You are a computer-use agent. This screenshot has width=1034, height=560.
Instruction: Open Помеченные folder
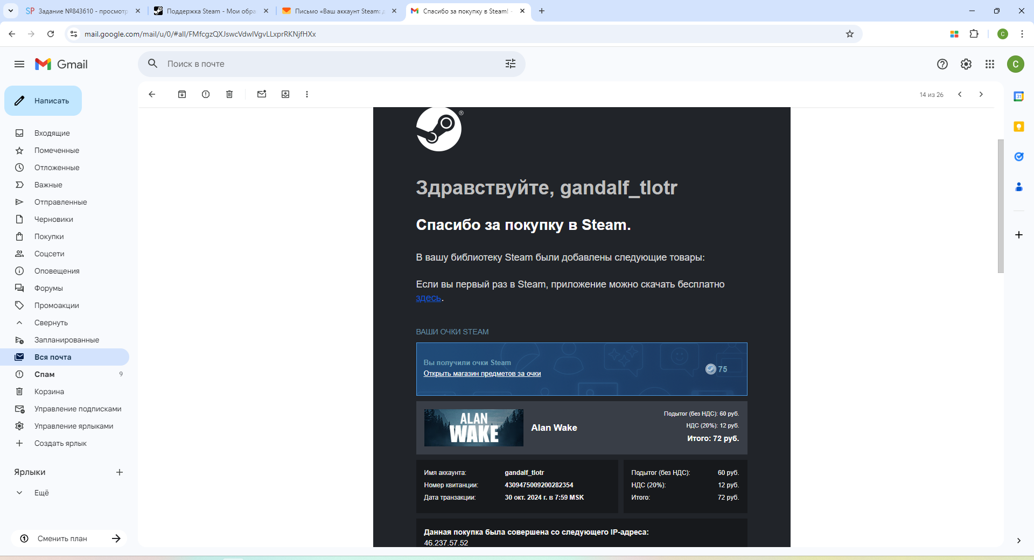pos(65,150)
